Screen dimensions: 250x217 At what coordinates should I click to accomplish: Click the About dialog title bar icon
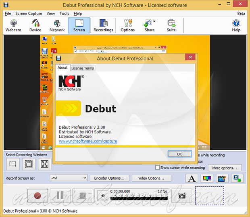[x=58, y=58]
